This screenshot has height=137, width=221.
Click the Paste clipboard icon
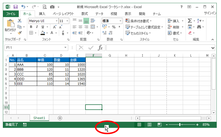[x=11, y=23]
